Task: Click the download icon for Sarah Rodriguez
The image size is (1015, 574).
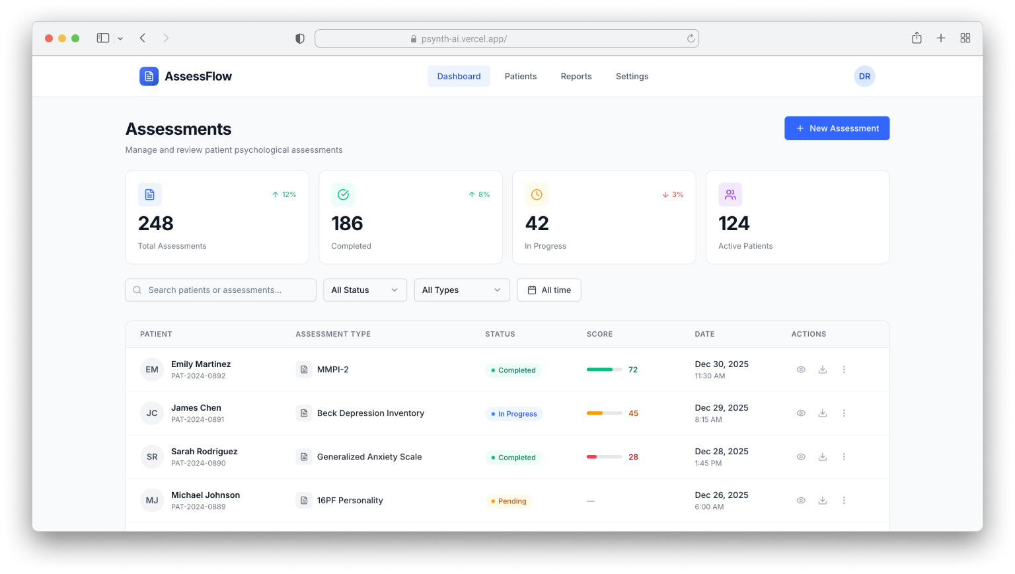Action: coord(822,457)
